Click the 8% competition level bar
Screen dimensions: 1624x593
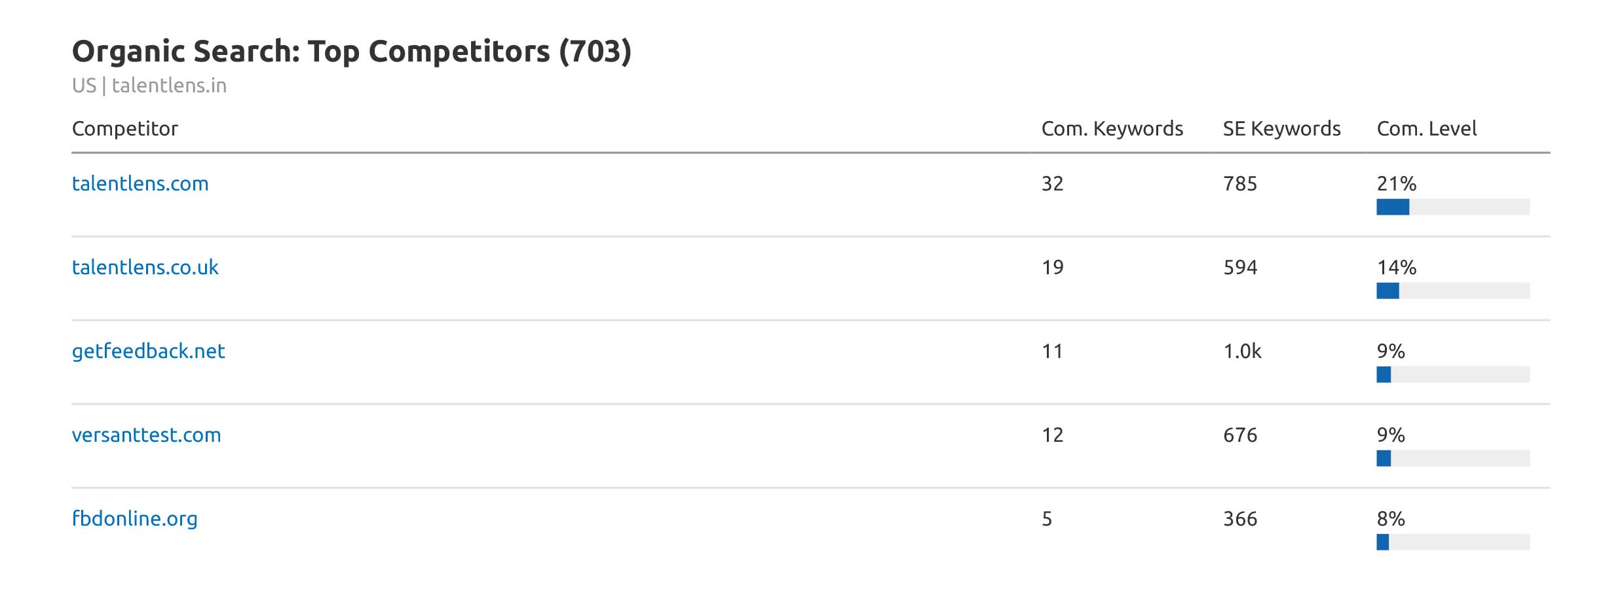(x=1452, y=543)
